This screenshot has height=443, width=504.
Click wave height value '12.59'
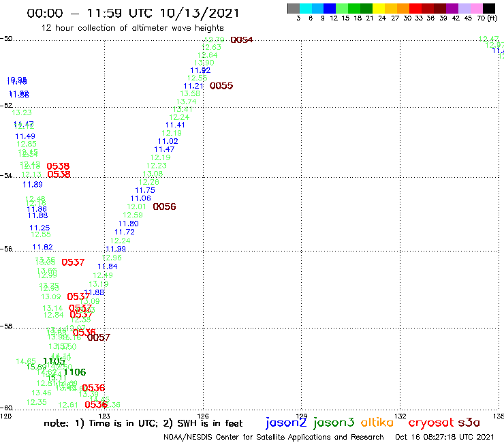(133, 215)
